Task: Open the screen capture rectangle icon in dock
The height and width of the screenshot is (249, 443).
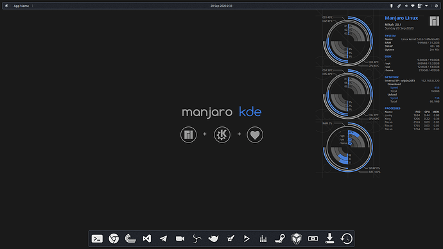Action: (x=313, y=239)
